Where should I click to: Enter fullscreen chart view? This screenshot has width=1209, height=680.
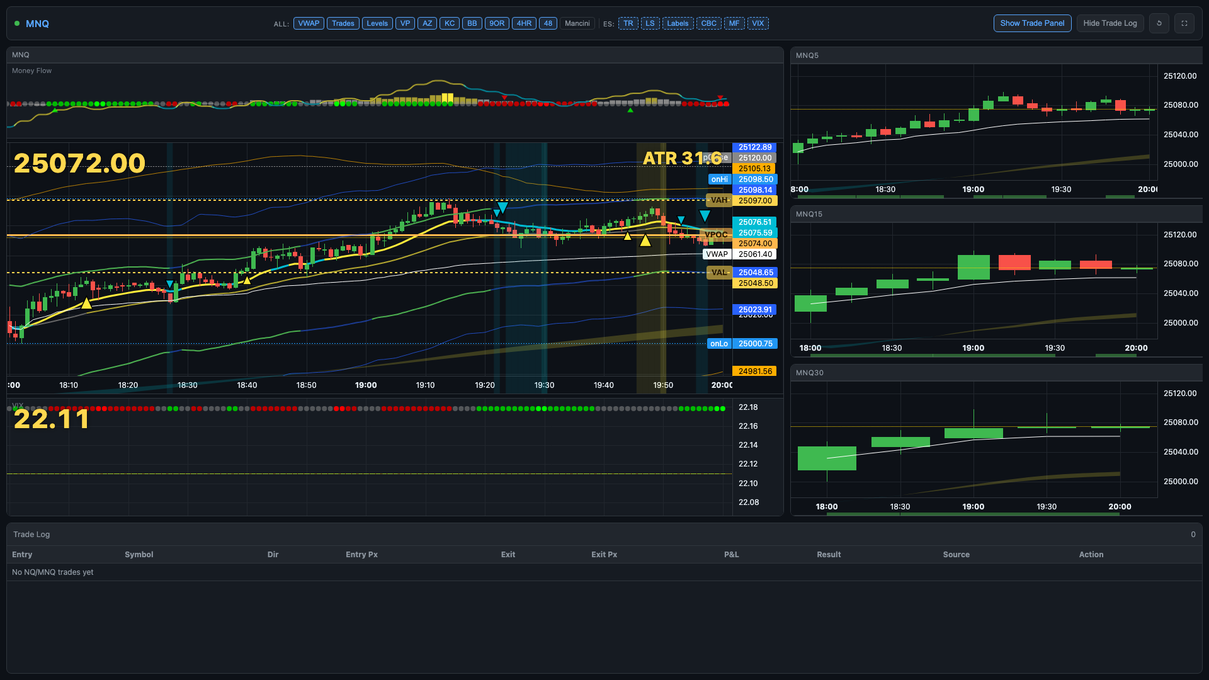point(1184,23)
